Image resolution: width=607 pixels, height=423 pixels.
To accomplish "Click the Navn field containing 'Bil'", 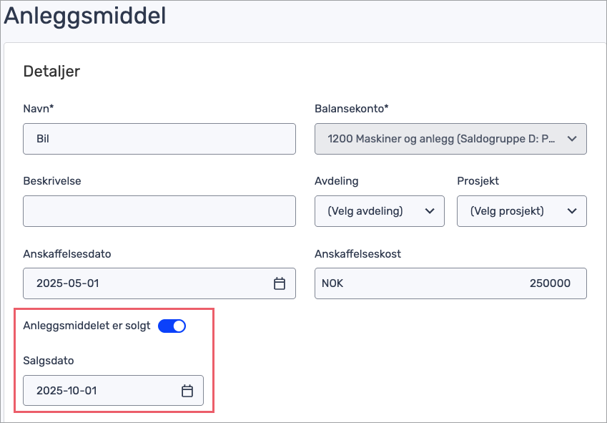I will (159, 139).
